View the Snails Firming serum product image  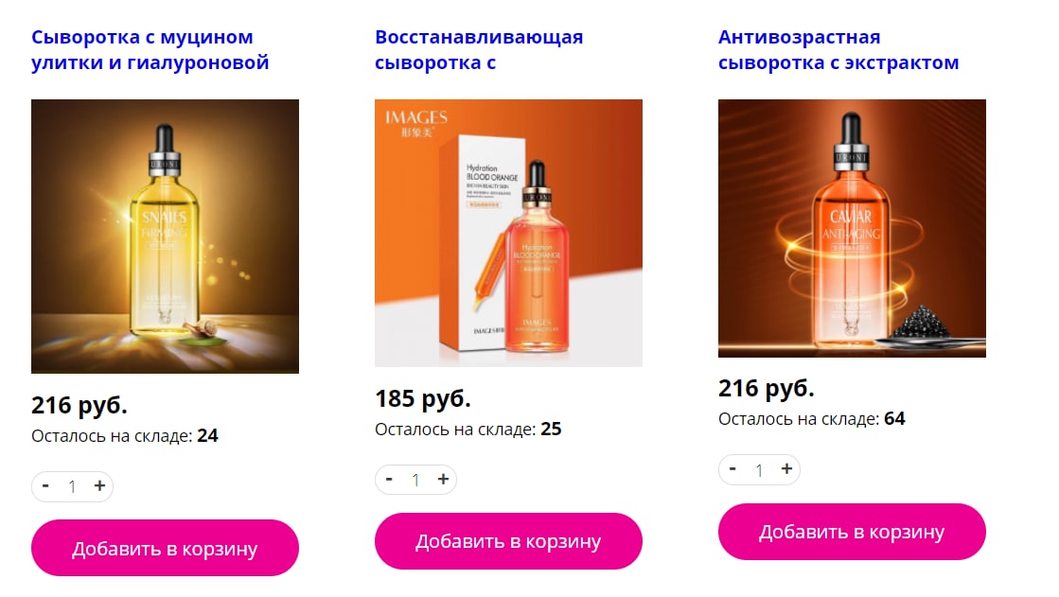click(165, 237)
